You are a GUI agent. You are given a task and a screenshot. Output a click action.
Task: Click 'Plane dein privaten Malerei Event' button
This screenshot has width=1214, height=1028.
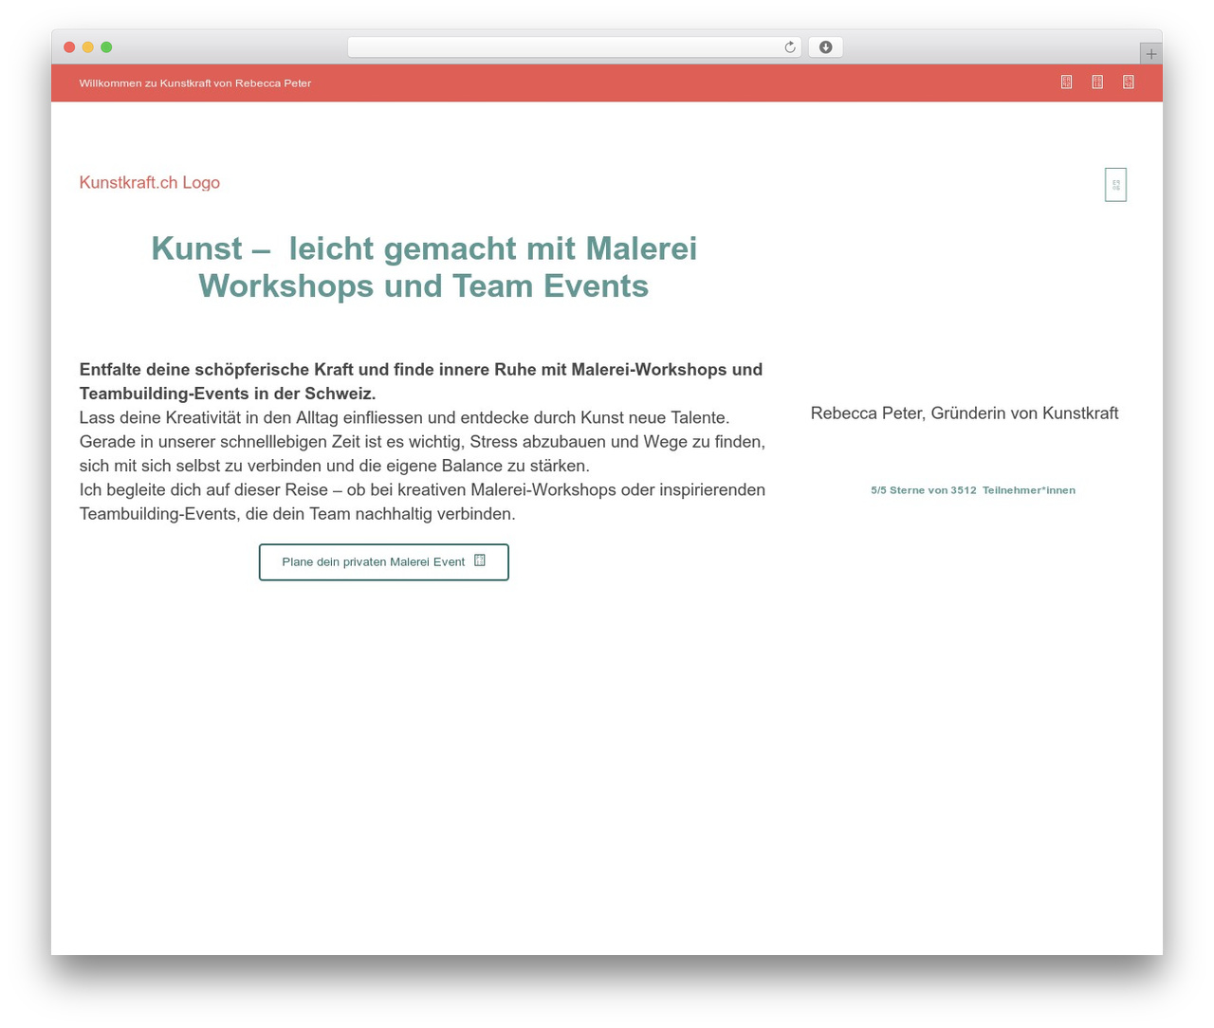click(384, 562)
